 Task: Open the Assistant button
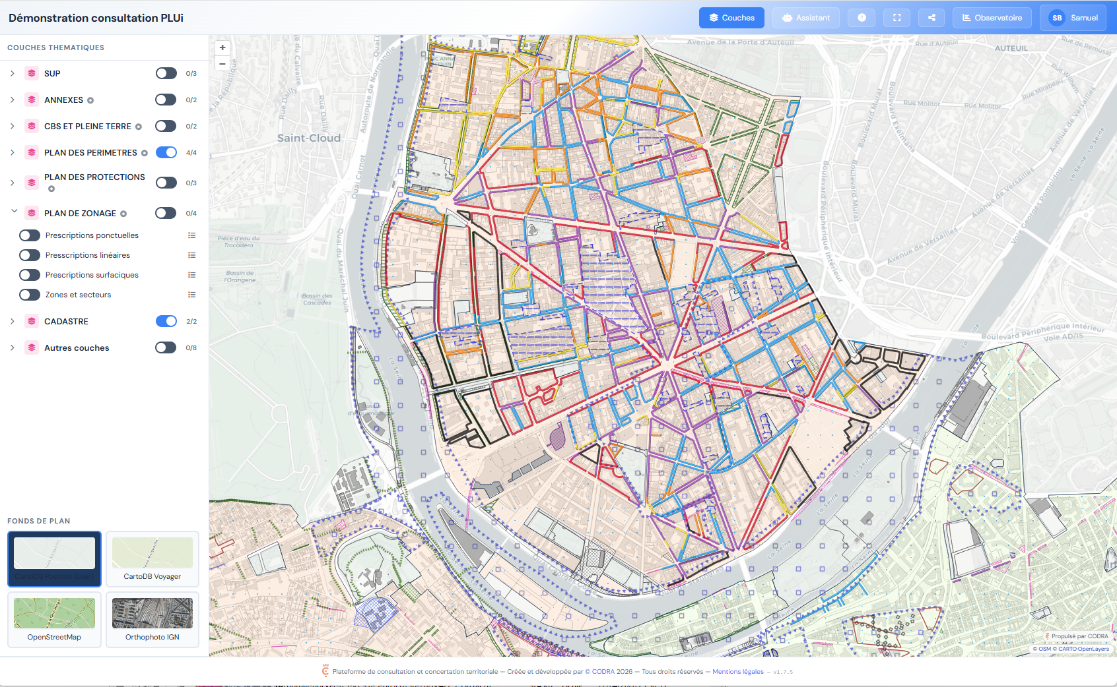point(805,18)
